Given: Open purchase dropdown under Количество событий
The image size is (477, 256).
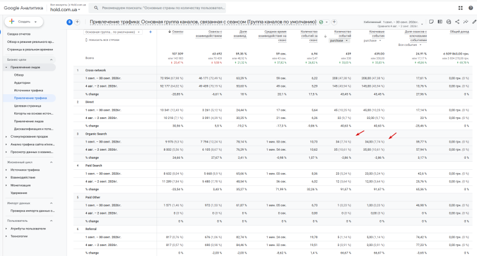Looking at the screenshot, I should (339, 40).
